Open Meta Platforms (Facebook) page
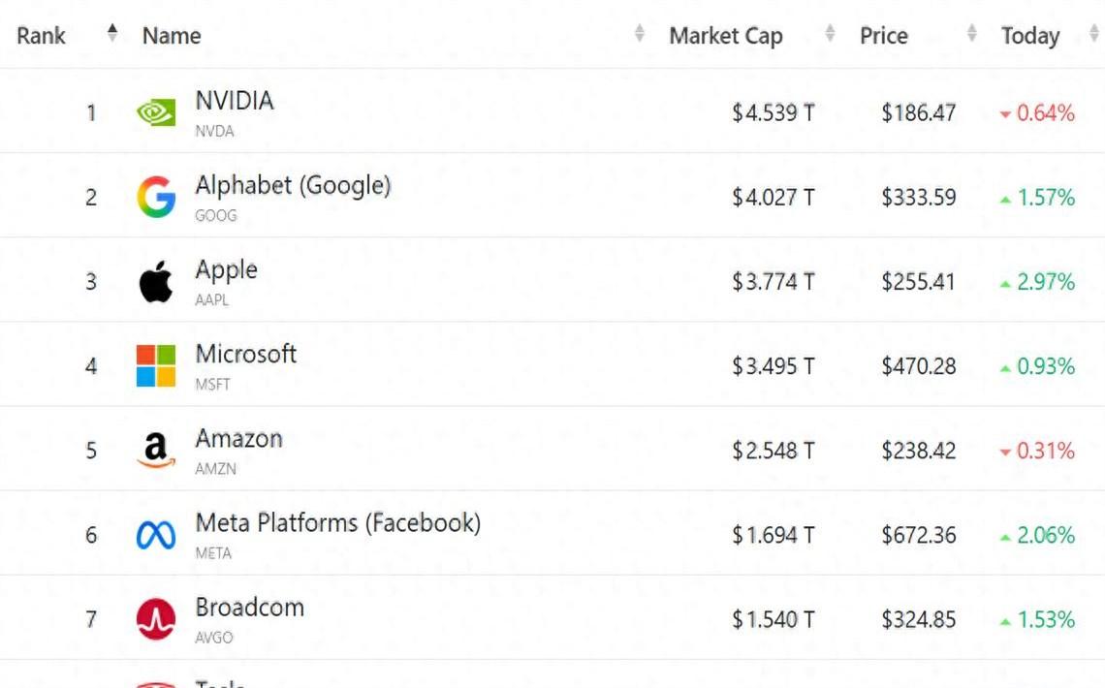 337,523
